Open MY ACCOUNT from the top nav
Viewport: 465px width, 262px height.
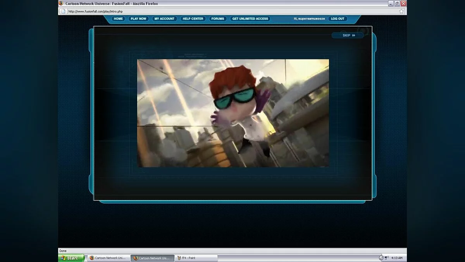164,19
